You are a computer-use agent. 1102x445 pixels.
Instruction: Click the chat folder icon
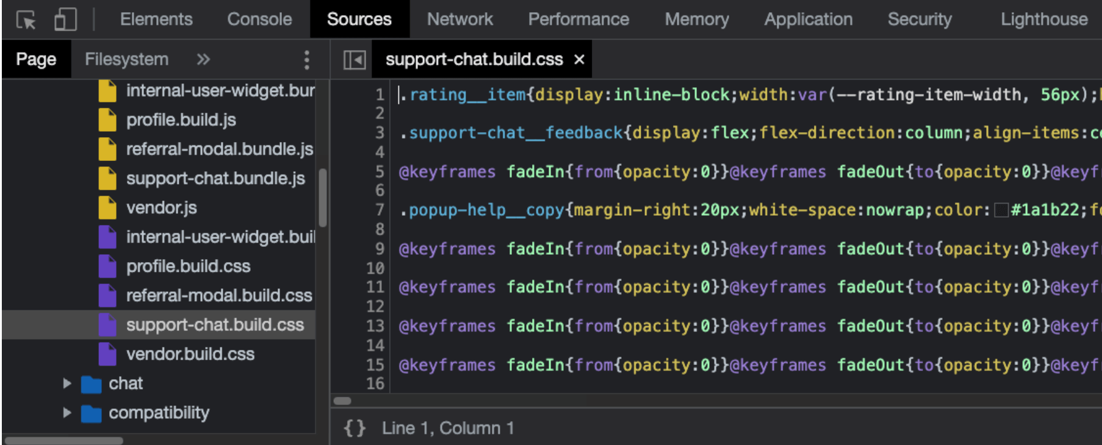point(92,384)
